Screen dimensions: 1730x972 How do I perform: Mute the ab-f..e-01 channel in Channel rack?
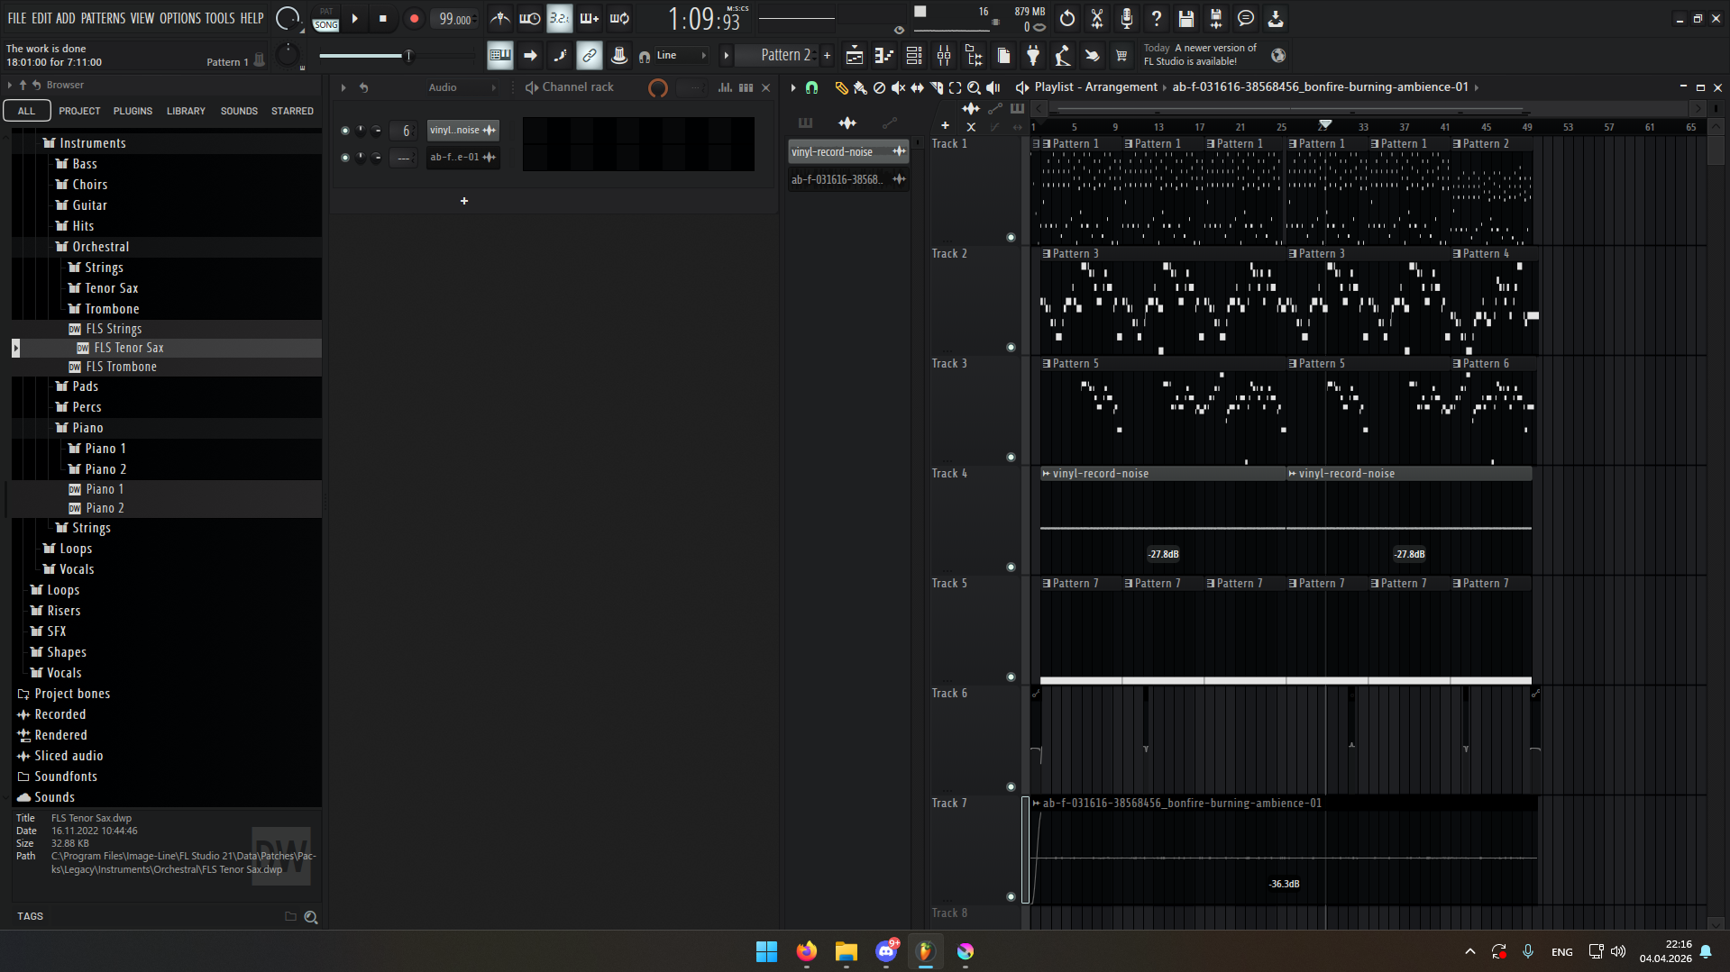(345, 158)
